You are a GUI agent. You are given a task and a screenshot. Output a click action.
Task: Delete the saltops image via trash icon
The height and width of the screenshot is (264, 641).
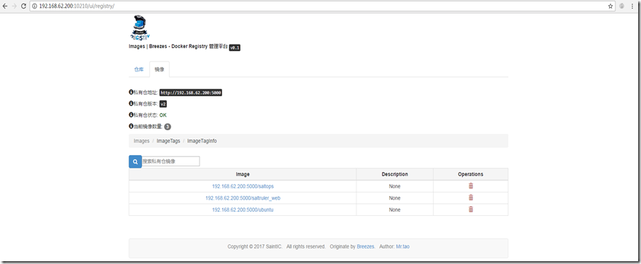click(471, 185)
